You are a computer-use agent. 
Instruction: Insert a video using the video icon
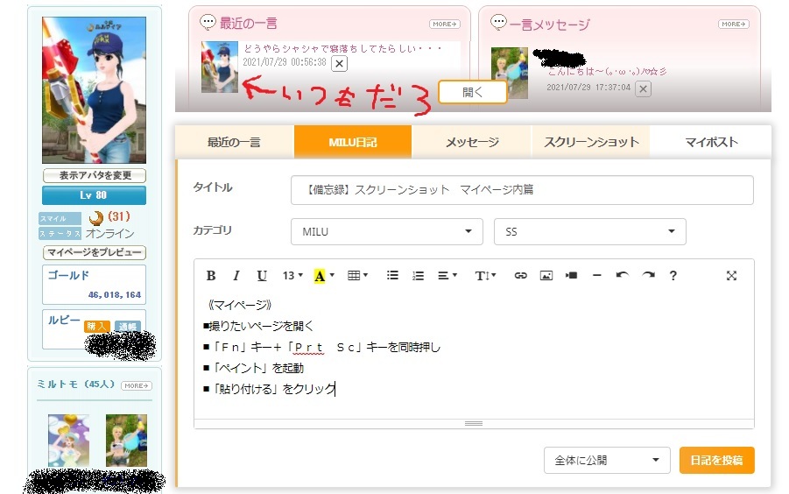(572, 276)
